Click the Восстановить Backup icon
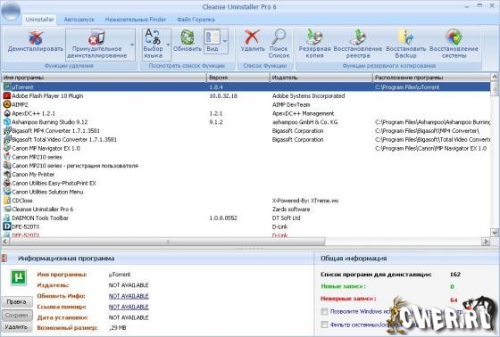The width and height of the screenshot is (500, 337). click(x=405, y=37)
